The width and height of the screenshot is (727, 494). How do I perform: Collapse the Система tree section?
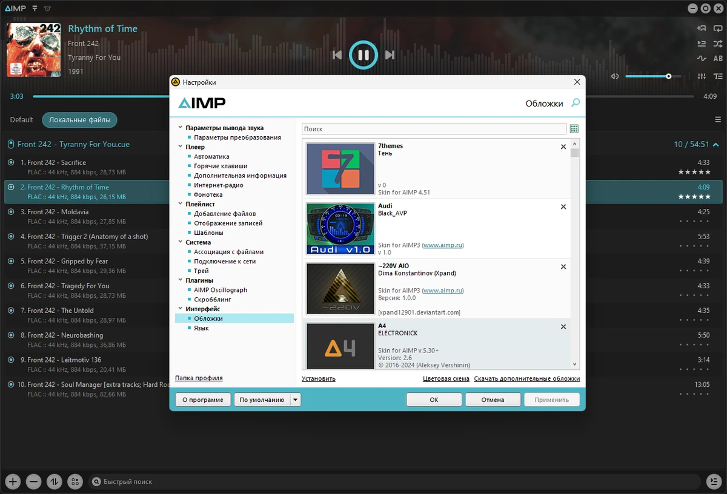pyautogui.click(x=180, y=242)
